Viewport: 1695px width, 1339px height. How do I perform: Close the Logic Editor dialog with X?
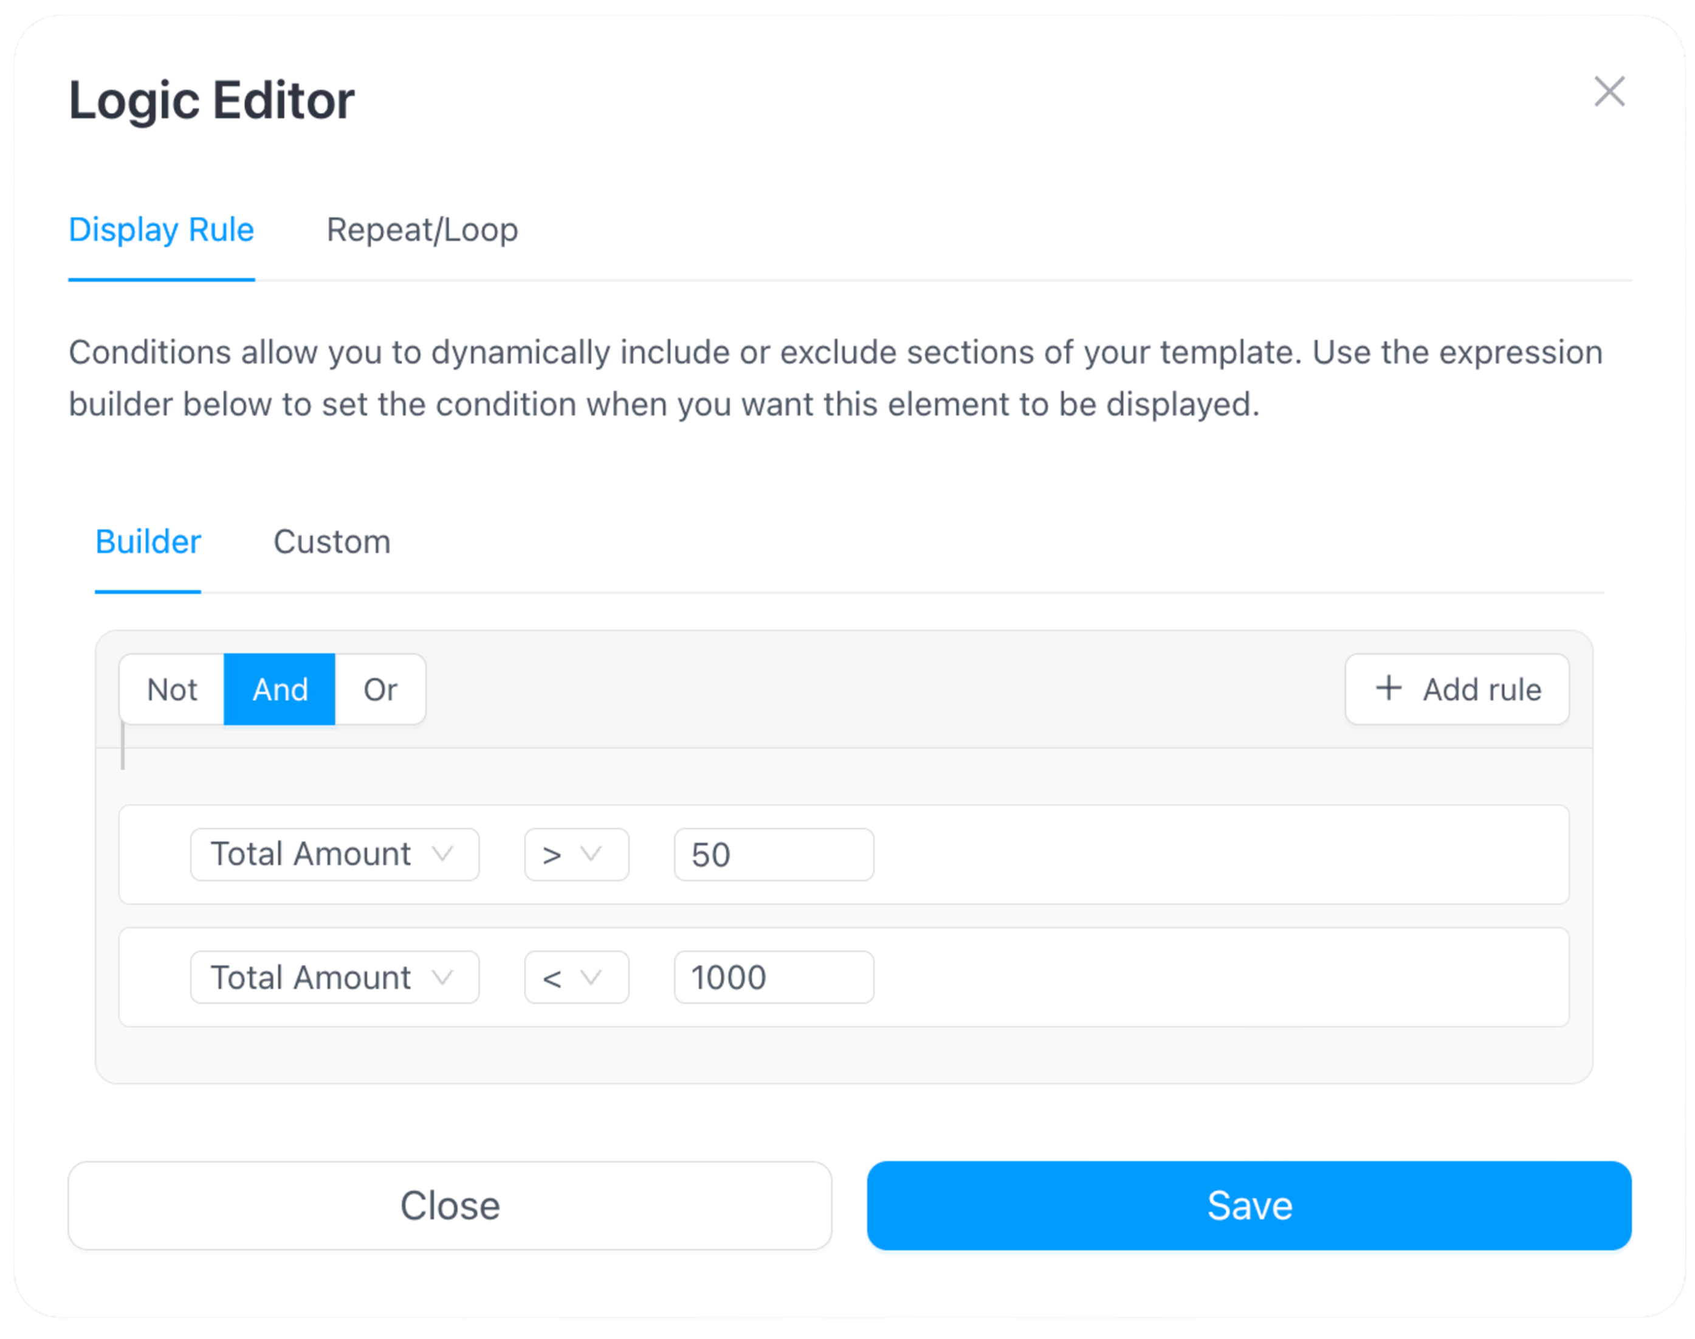coord(1609,92)
